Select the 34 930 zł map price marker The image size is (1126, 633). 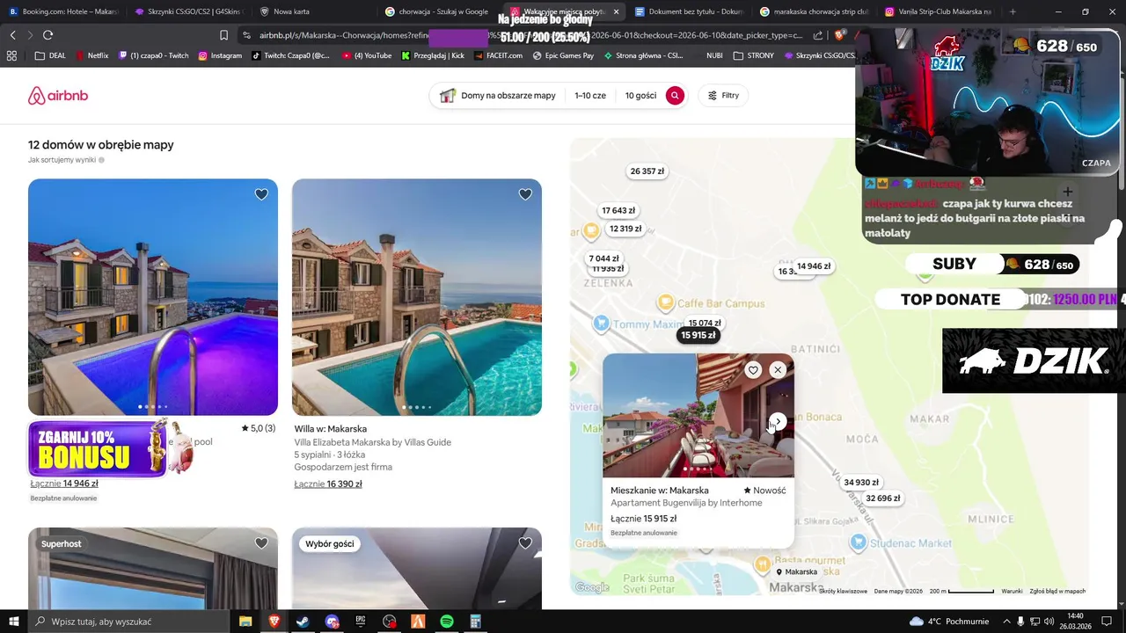(x=861, y=483)
